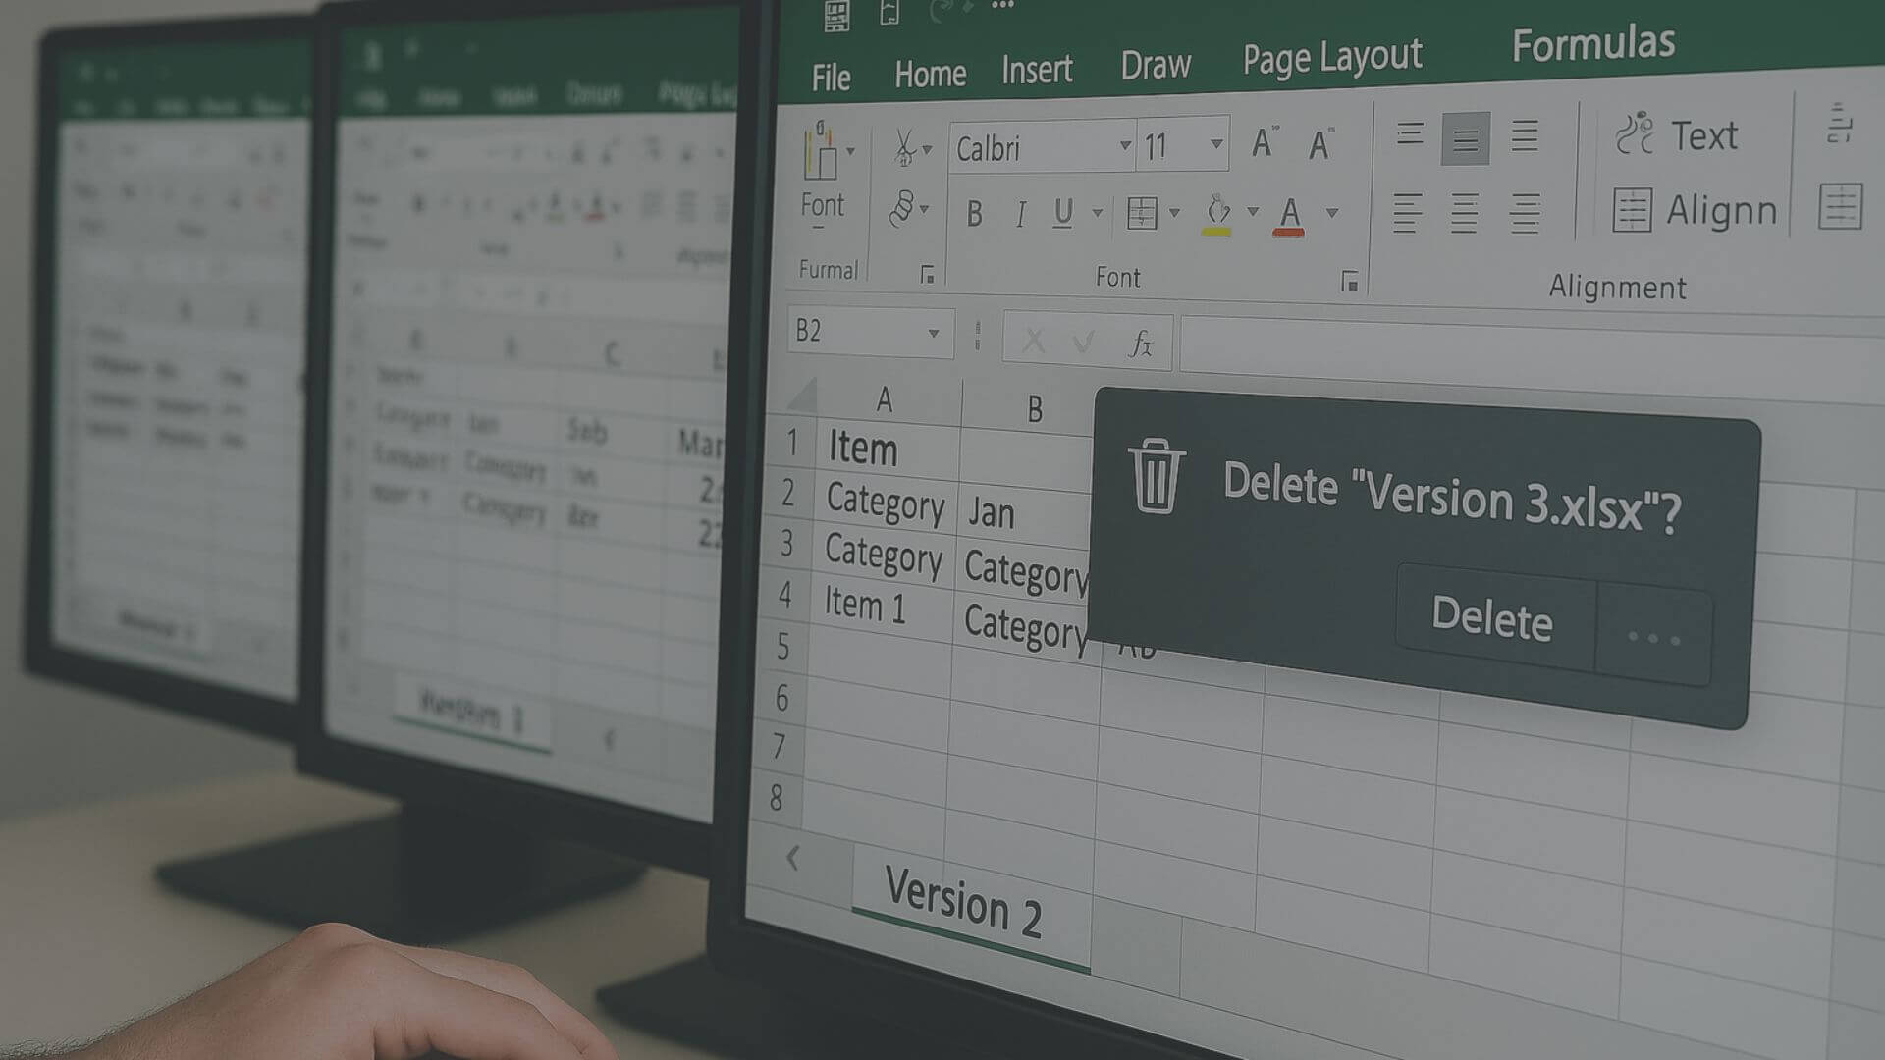This screenshot has height=1060, width=1885.
Task: Toggle Bold formatting
Action: tap(974, 213)
